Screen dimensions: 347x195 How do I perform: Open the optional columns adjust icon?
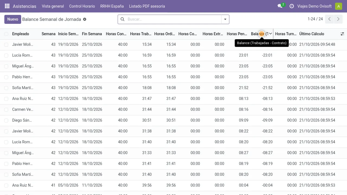(x=342, y=34)
